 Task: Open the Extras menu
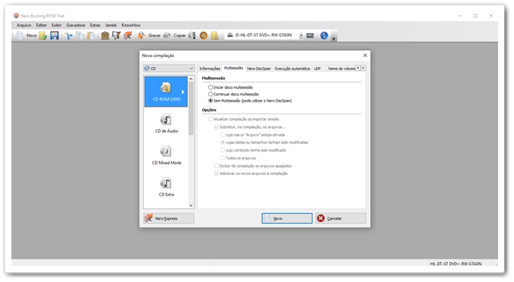pyautogui.click(x=95, y=25)
